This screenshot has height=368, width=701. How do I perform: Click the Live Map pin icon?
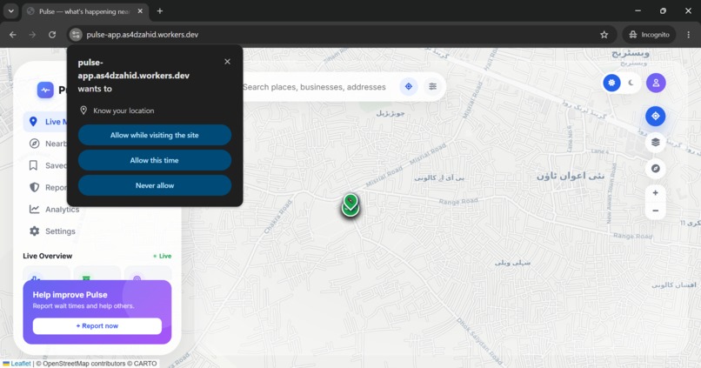click(33, 122)
